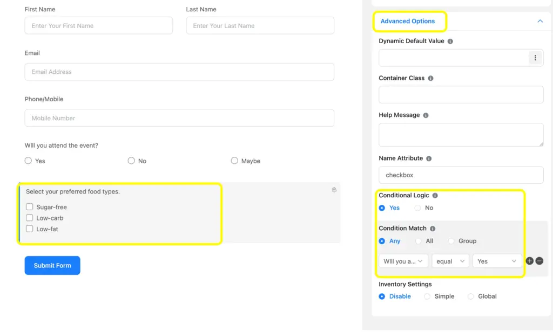Open the equal operator dropdown
The image size is (553, 332).
coord(450,261)
